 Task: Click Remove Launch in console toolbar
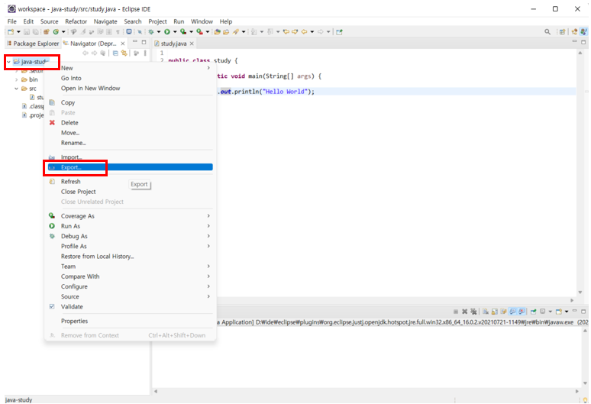tap(465, 312)
